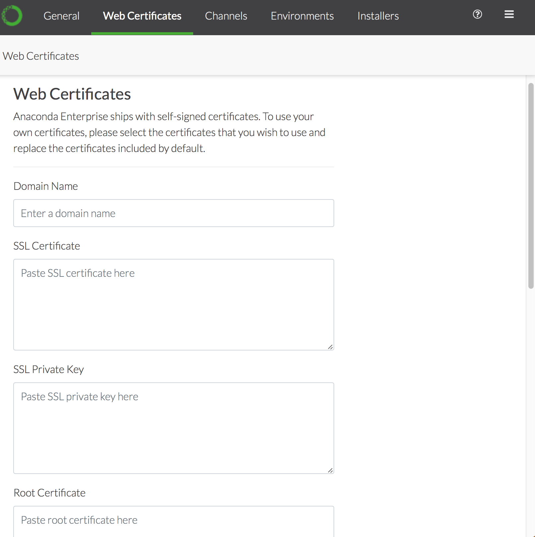Focus the SSL Certificate text area
Viewport: 535px width, 537px height.
pos(174,305)
